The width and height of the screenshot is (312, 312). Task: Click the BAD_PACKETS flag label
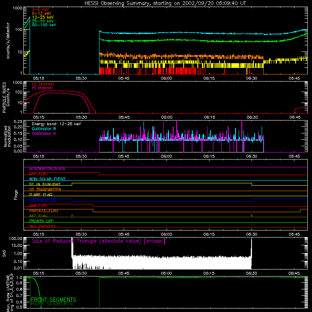(x=43, y=226)
